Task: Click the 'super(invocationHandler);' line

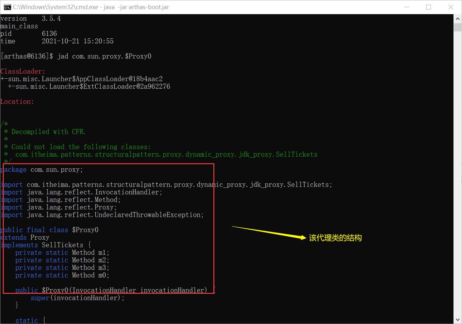Action: pos(77,298)
